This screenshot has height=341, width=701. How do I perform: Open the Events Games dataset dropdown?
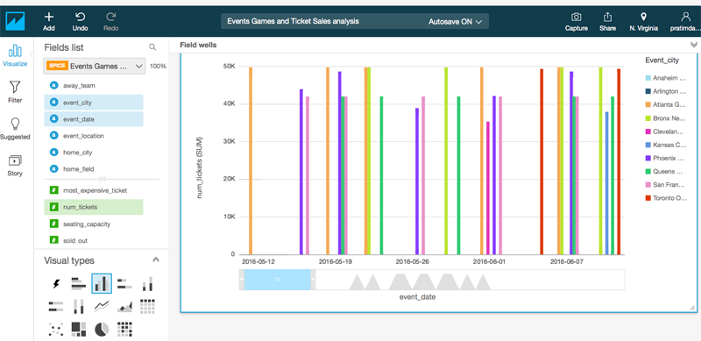[95, 67]
